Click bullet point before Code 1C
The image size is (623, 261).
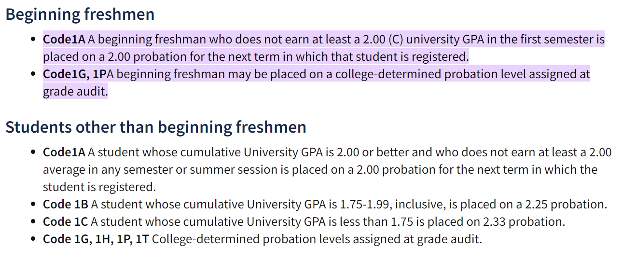33,222
